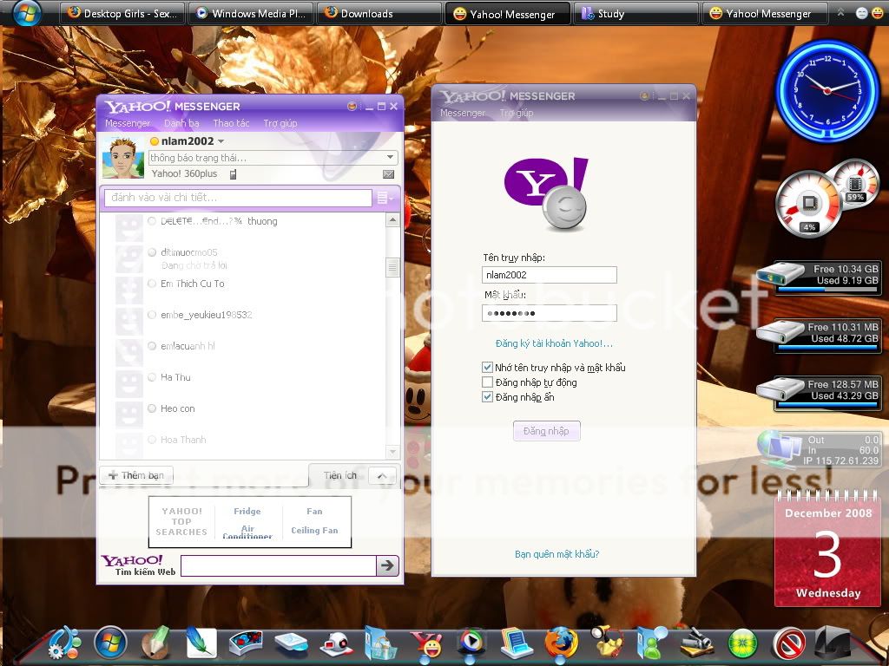Focus the Yahoo Tìm kiếm Web search box
The image size is (889, 666).
279,565
